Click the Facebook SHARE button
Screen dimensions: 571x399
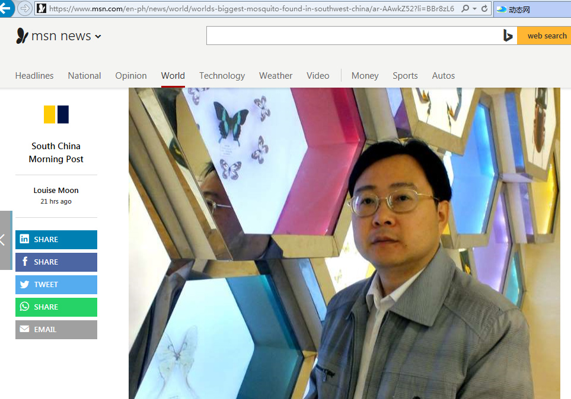(56, 262)
